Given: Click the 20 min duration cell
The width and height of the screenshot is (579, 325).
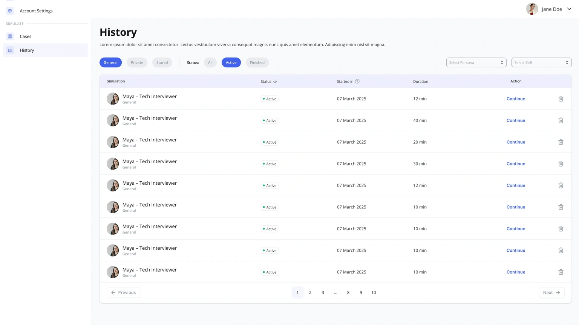Looking at the screenshot, I should pos(420,142).
